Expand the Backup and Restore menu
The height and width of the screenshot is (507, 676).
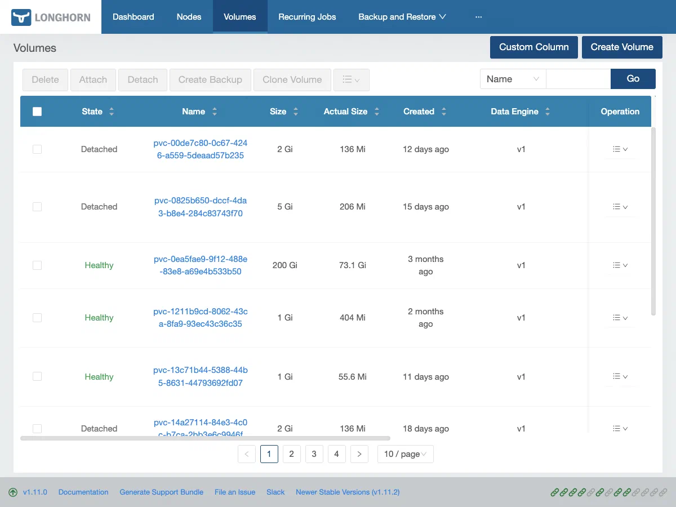pyautogui.click(x=402, y=17)
